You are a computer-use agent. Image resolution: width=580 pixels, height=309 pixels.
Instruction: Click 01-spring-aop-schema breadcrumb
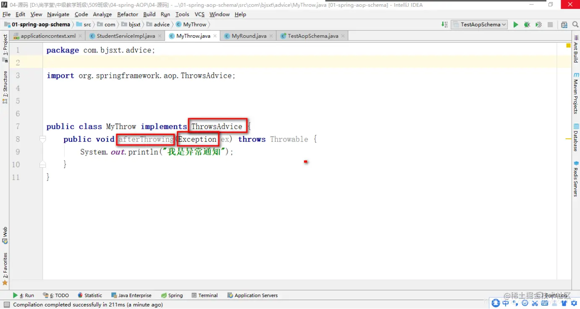(x=37, y=25)
